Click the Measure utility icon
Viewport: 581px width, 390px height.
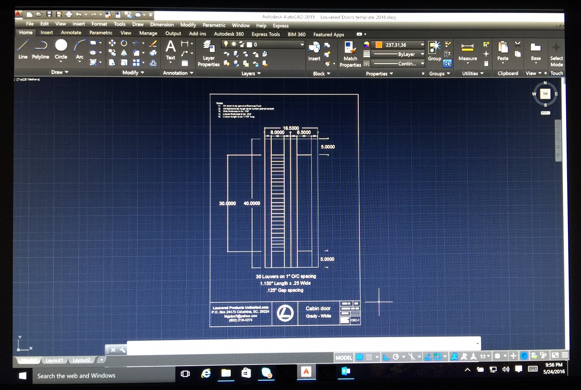[x=467, y=52]
